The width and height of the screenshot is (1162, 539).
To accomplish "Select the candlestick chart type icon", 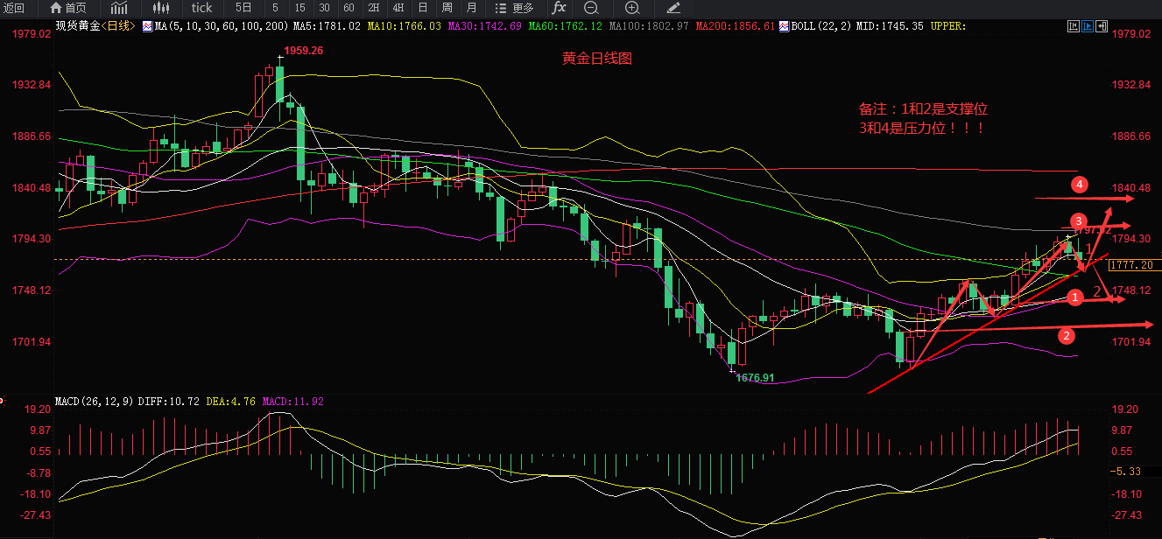I will (160, 8).
